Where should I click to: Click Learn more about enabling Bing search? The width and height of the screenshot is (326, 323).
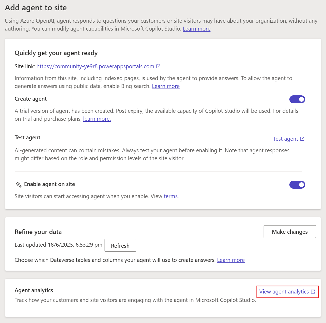(166, 86)
